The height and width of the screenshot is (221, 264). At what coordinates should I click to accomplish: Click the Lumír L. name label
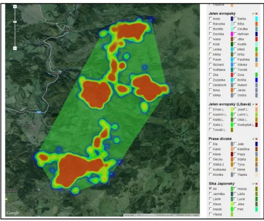tap(242, 114)
